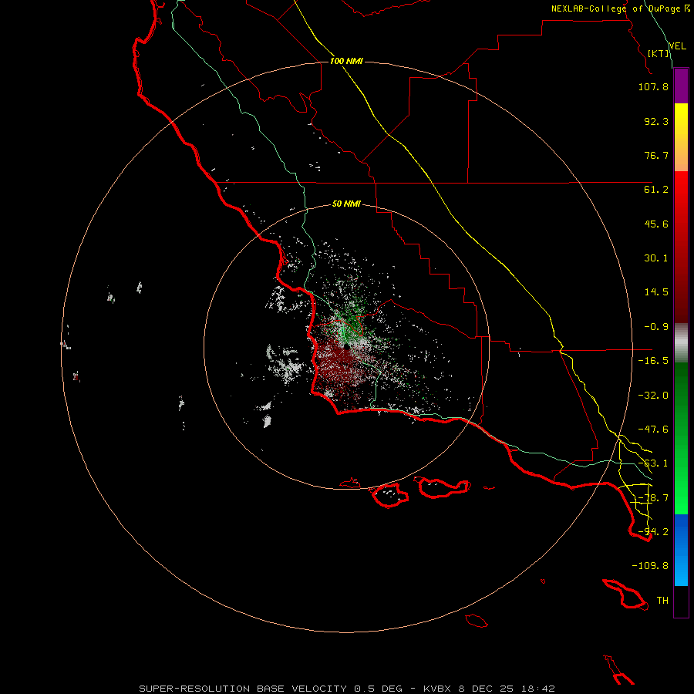Click the 14.5 legend value
Screen dimensions: 694x694
(656, 292)
